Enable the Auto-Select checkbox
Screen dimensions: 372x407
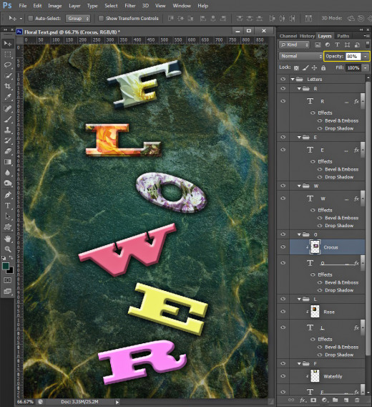click(x=31, y=18)
